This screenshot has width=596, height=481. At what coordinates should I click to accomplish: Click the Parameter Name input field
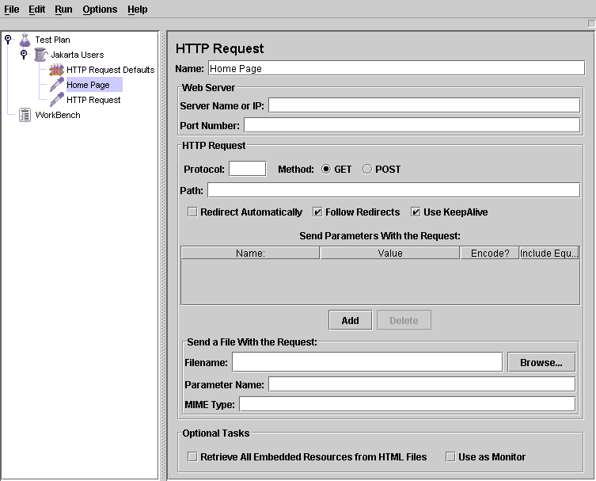[422, 384]
